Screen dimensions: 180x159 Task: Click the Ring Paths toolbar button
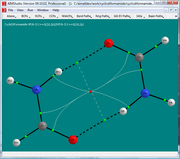coord(103,16)
